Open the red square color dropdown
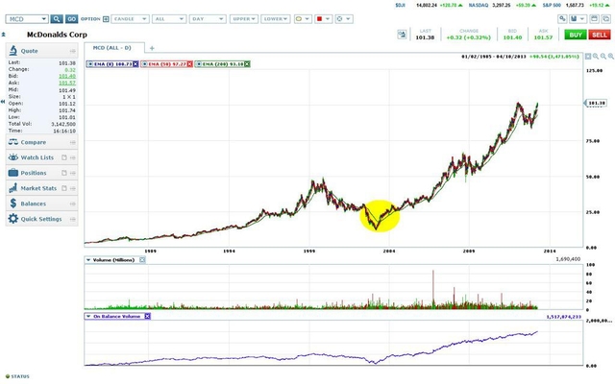Screen dimensions: 615x384 point(323,19)
